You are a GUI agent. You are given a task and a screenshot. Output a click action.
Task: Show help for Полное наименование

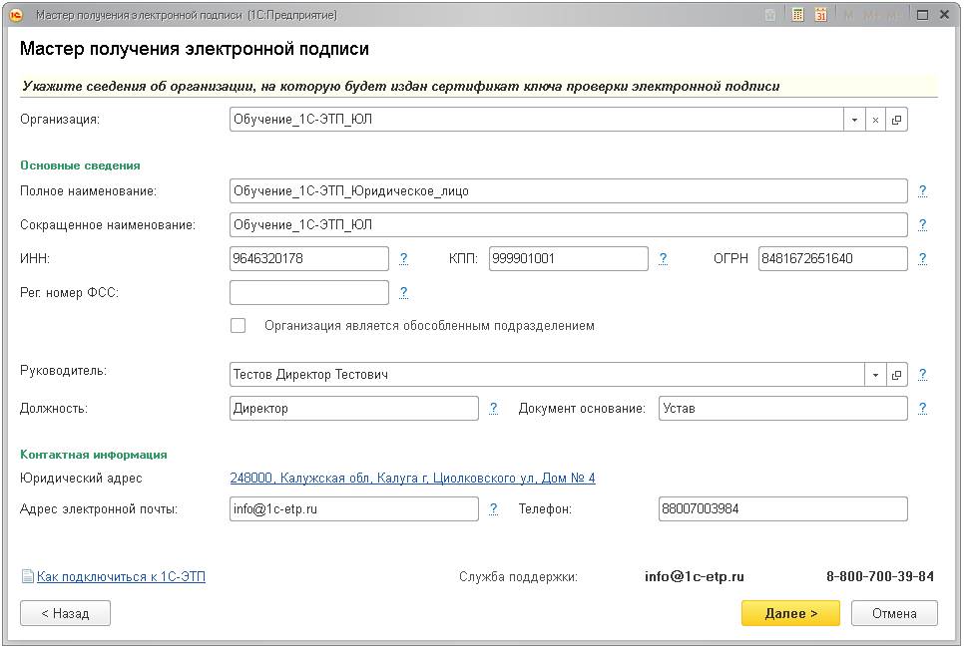click(923, 190)
